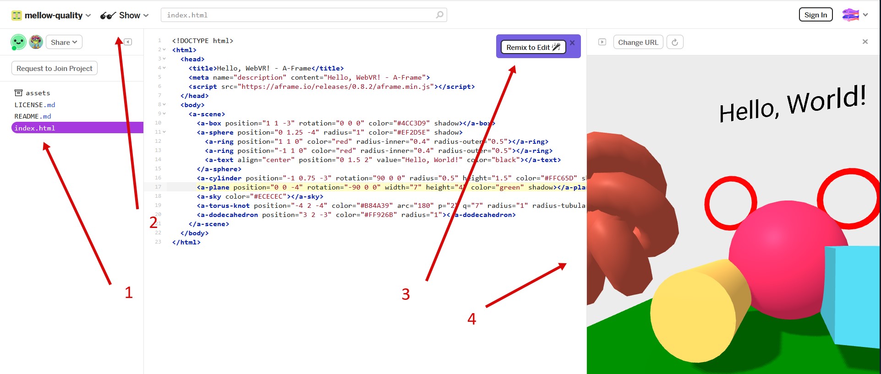Open the Show dropdown
The width and height of the screenshot is (881, 374).
coord(125,15)
